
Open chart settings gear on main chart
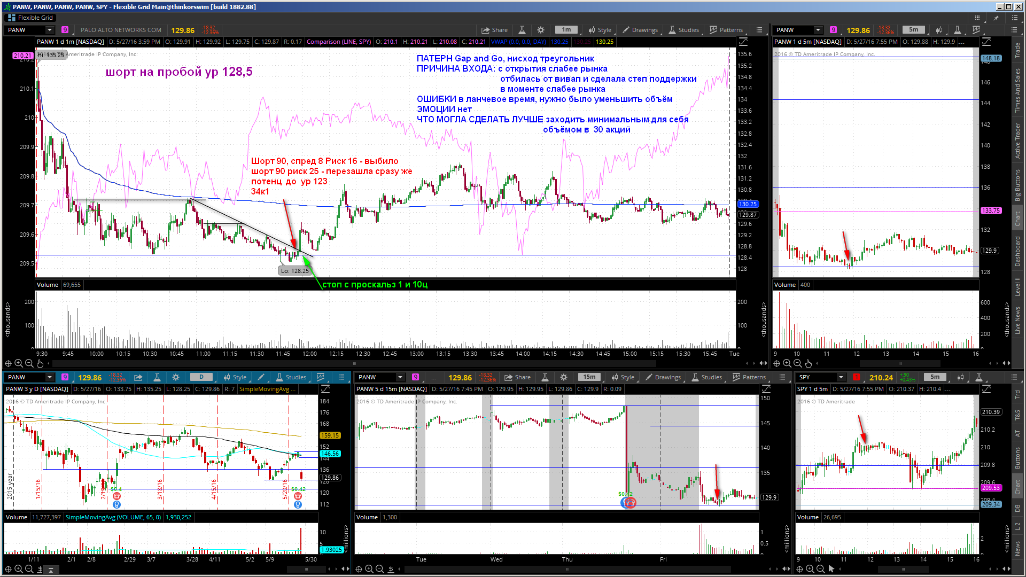[541, 30]
